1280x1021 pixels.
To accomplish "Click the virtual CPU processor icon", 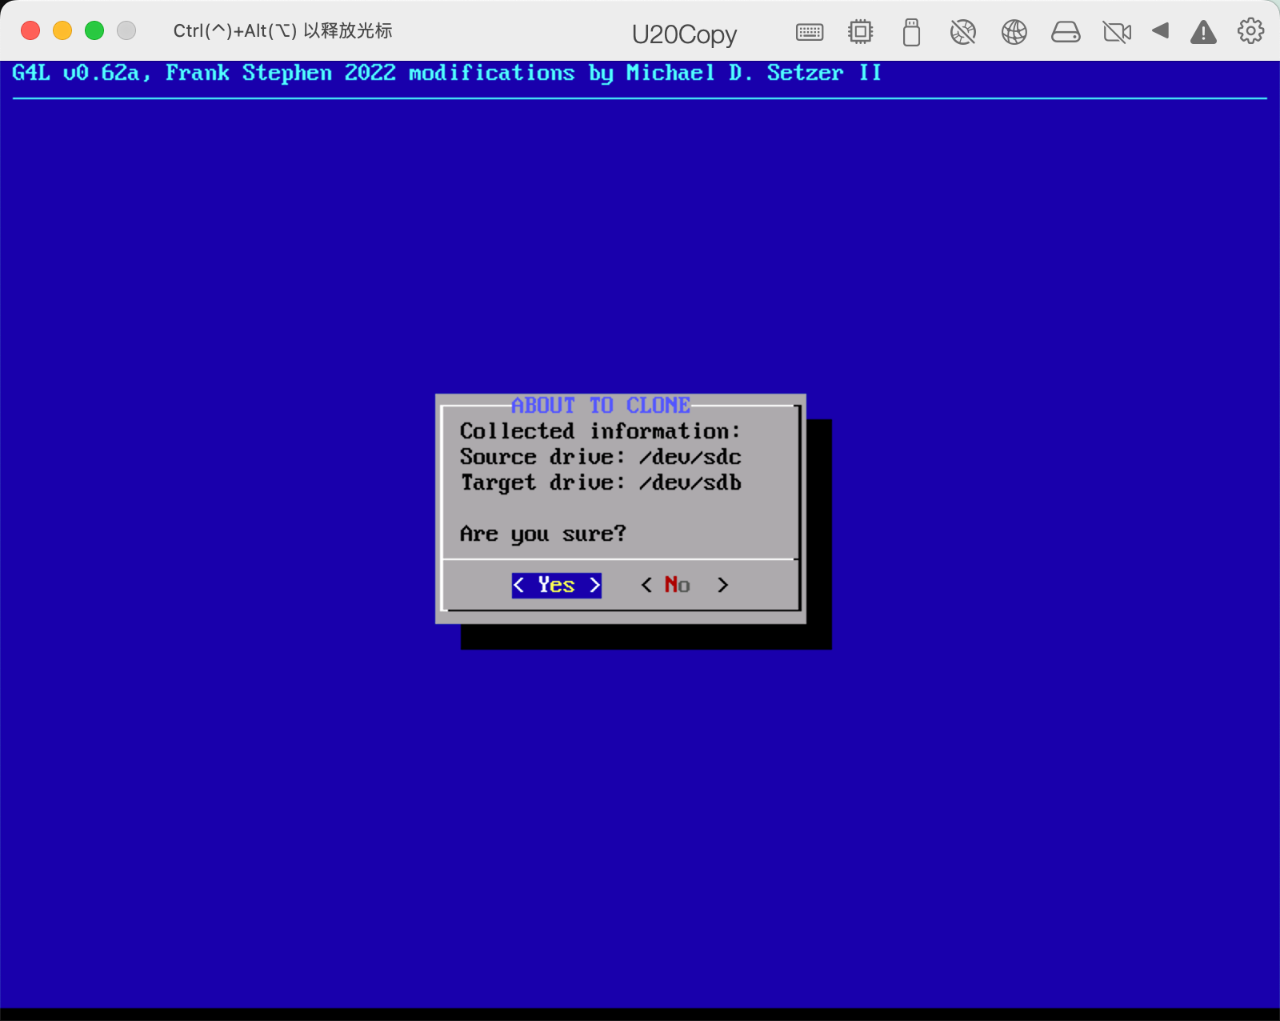I will coord(860,32).
